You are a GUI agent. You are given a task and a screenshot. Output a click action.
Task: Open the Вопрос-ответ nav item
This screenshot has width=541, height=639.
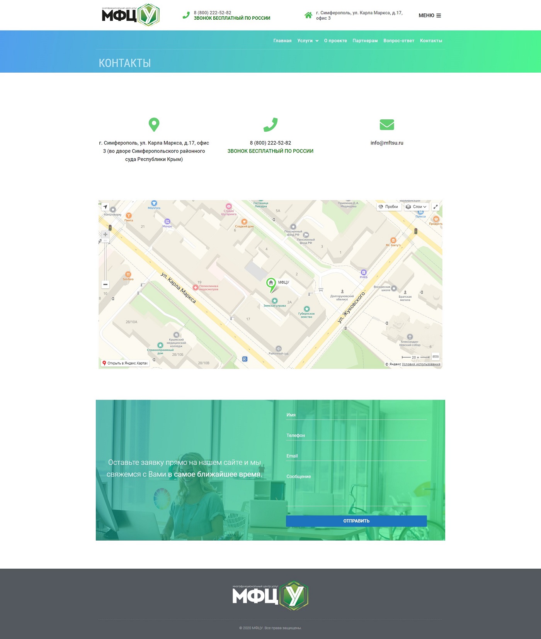[x=399, y=41]
